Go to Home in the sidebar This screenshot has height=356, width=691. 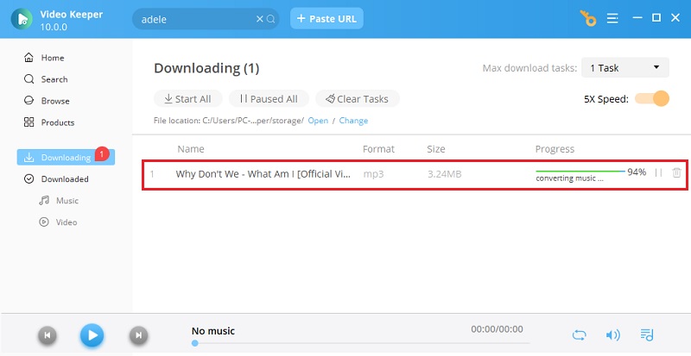pos(44,58)
